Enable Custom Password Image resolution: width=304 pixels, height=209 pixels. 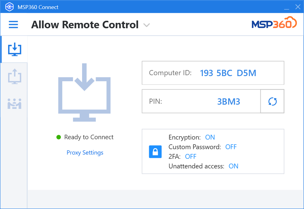[231, 147]
